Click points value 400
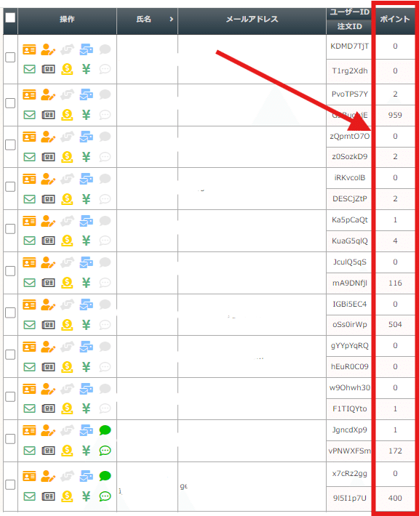This screenshot has width=419, height=516. pyautogui.click(x=395, y=499)
